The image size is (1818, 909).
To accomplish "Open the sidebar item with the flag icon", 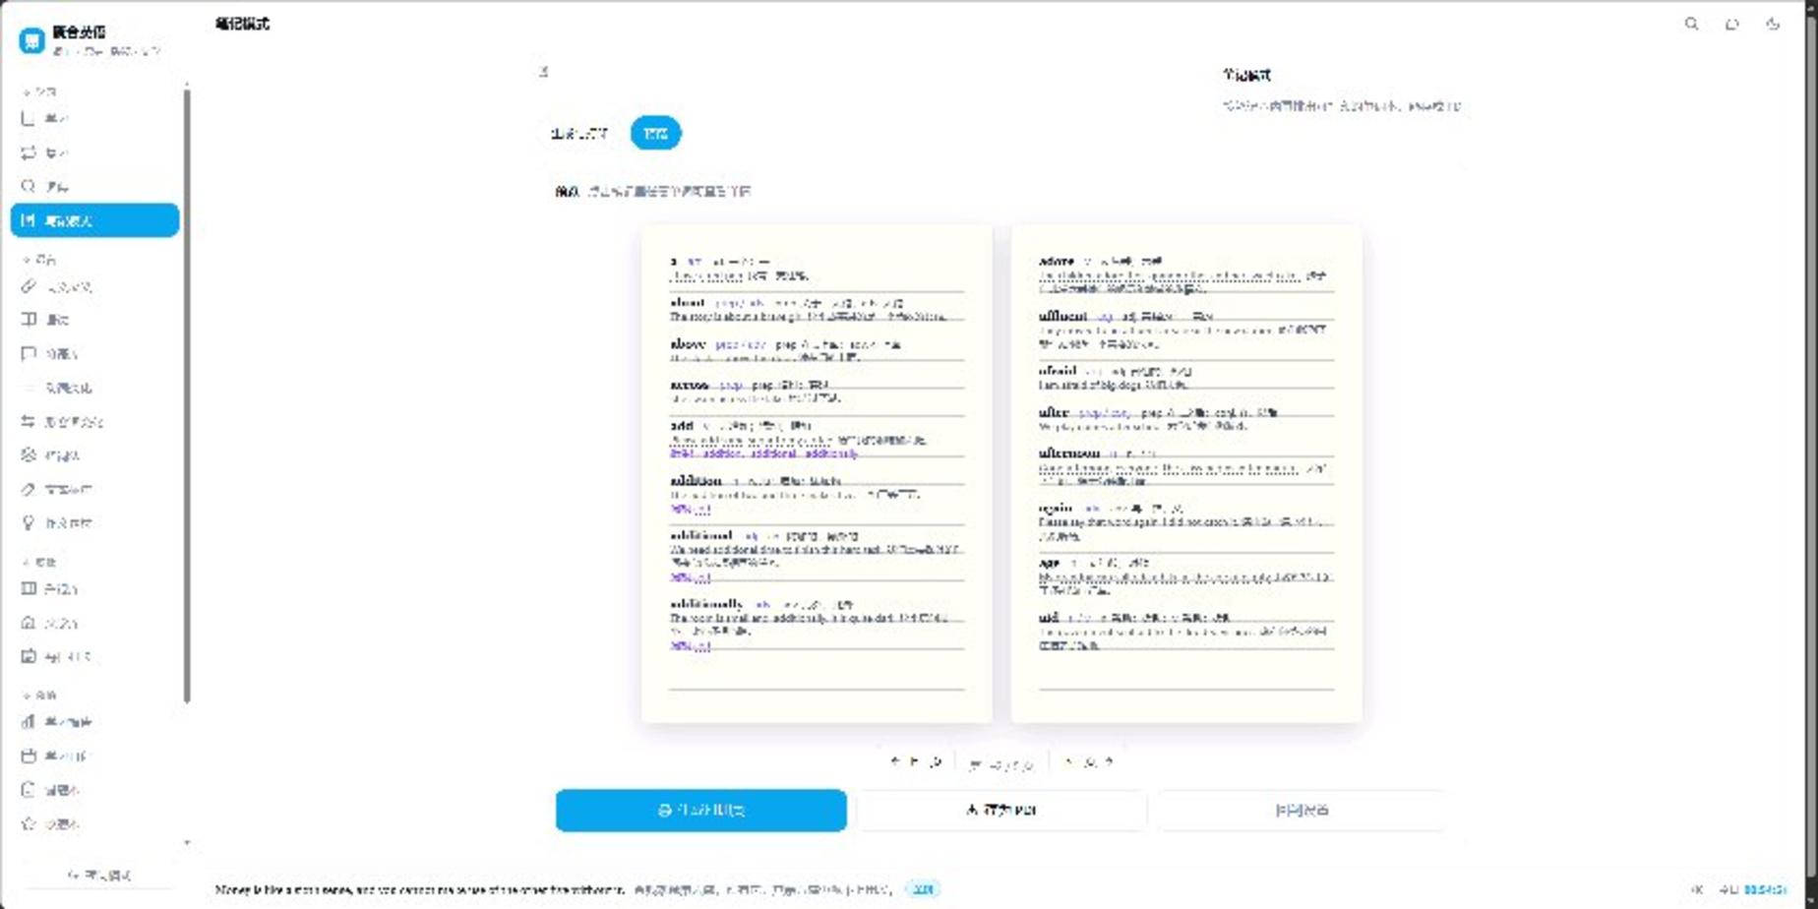I will coord(94,353).
